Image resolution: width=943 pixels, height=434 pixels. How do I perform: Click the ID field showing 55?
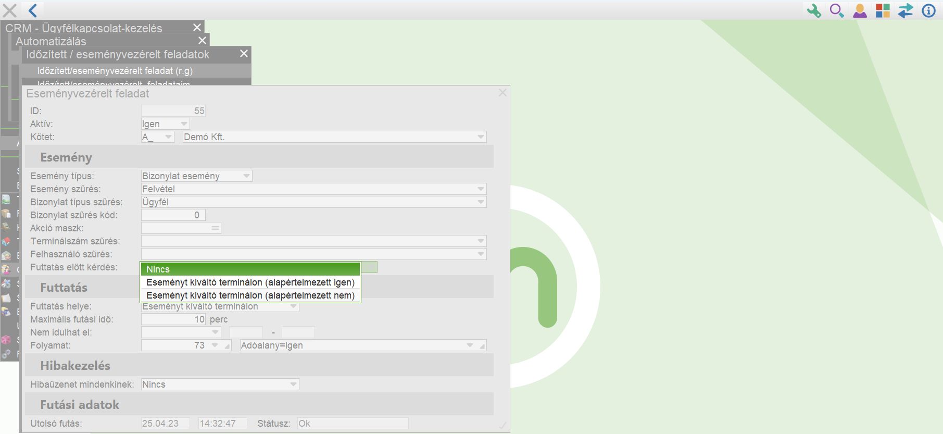pos(173,111)
